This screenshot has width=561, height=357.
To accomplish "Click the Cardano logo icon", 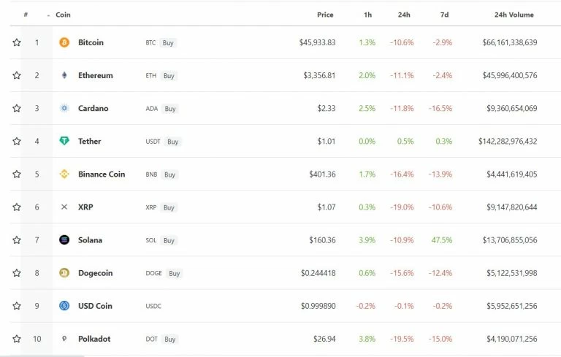I will [64, 108].
